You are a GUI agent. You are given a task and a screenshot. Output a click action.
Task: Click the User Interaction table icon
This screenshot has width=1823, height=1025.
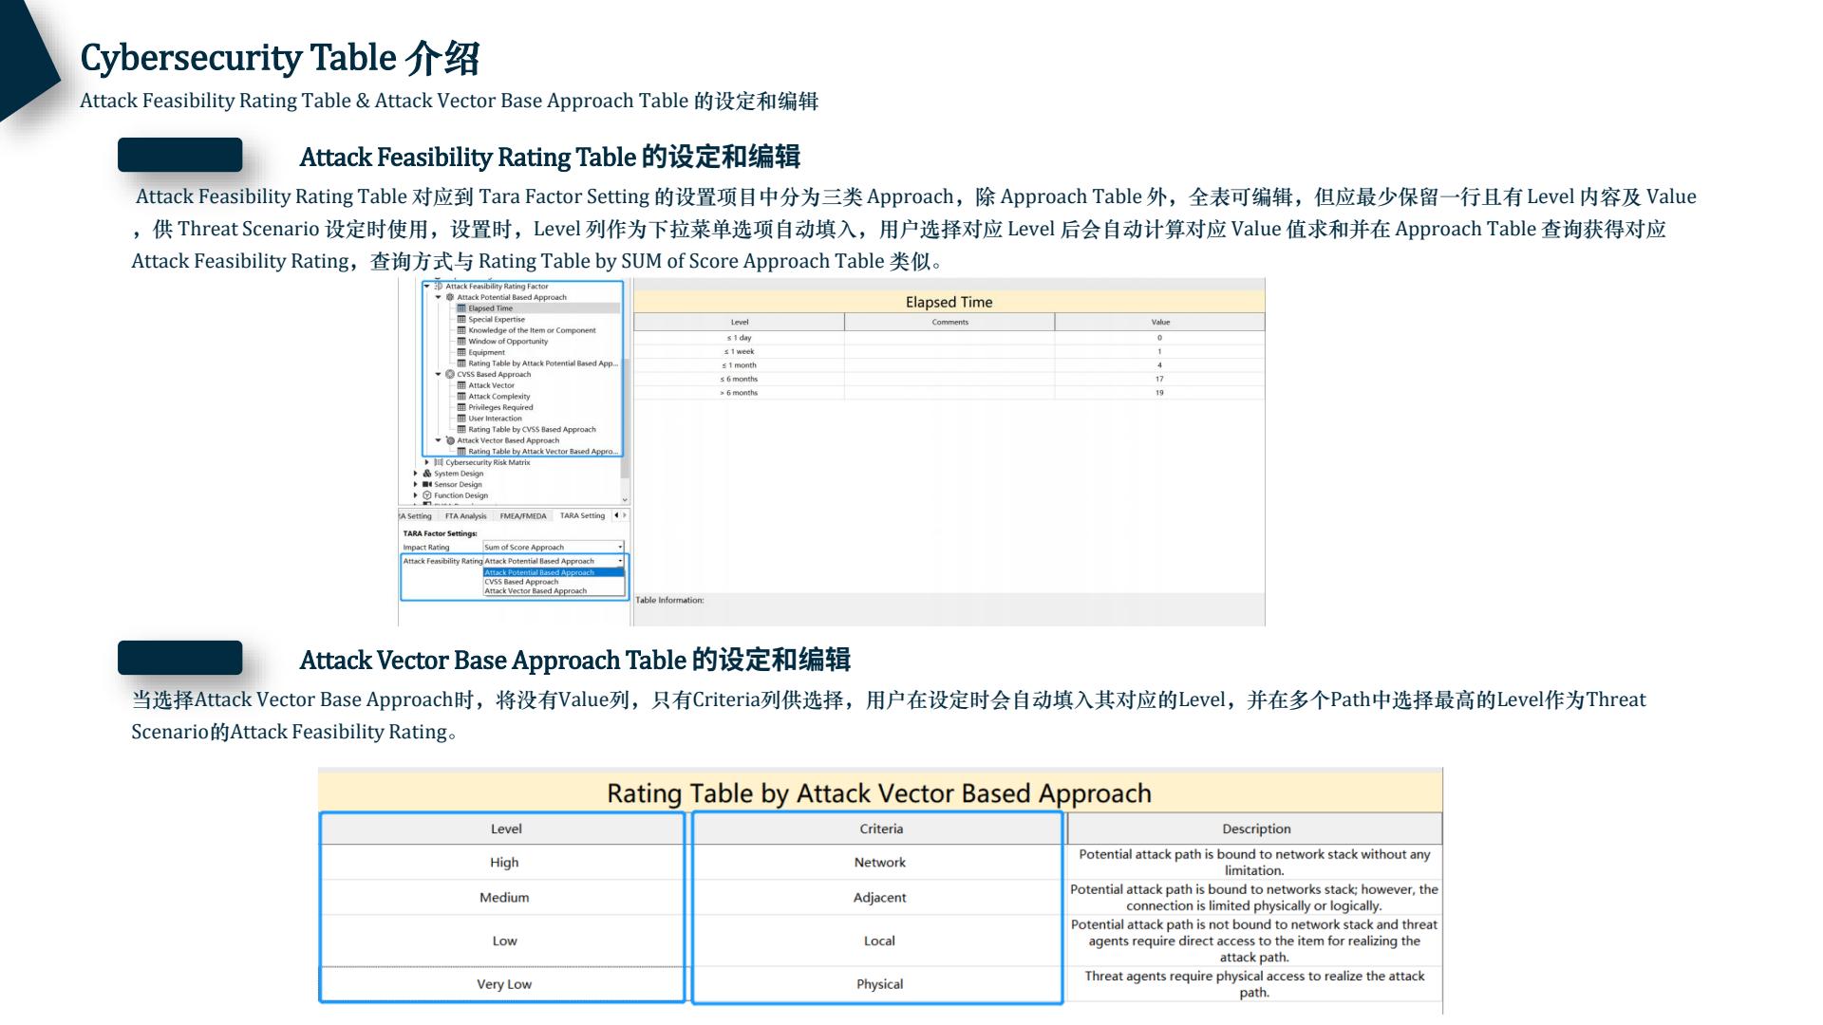tap(460, 419)
